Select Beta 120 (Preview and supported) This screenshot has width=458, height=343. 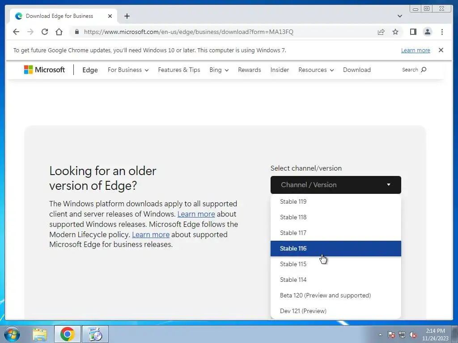pos(335,296)
